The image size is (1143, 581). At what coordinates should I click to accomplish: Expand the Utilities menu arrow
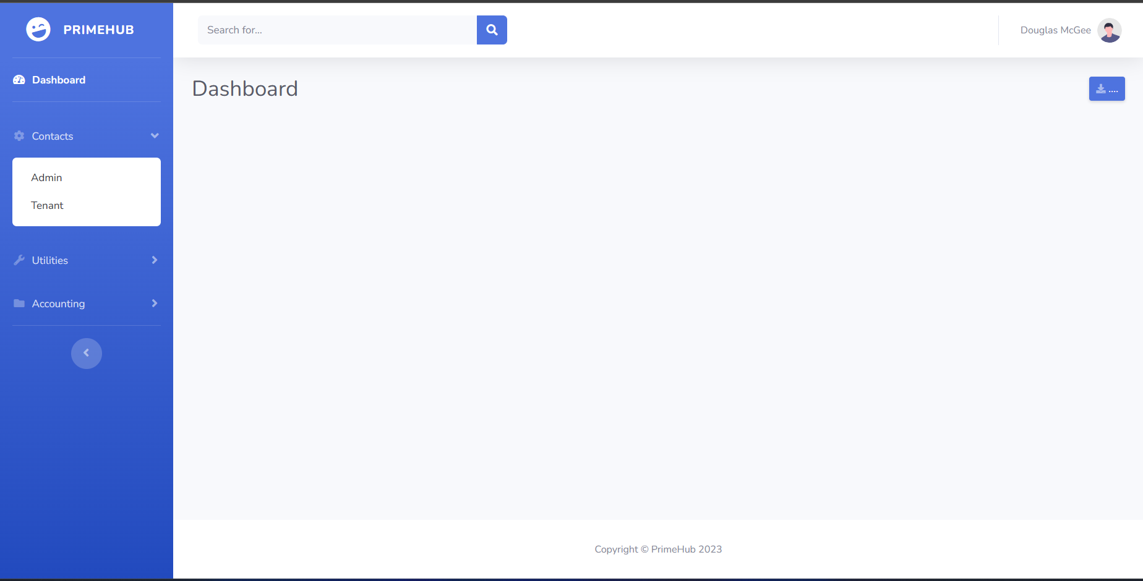[155, 260]
